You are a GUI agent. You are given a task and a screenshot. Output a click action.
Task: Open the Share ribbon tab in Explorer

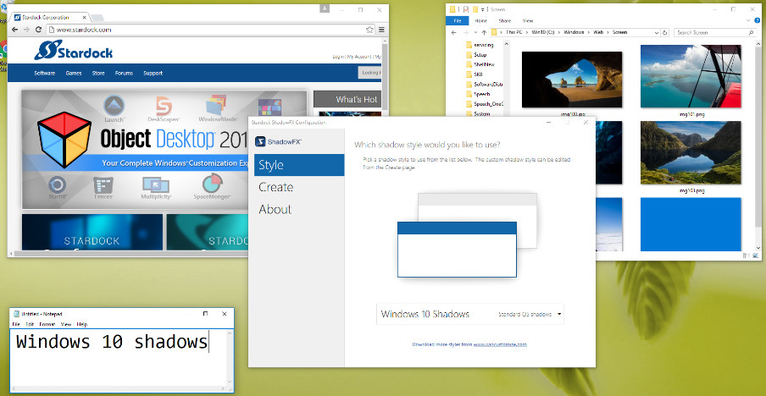tap(505, 21)
